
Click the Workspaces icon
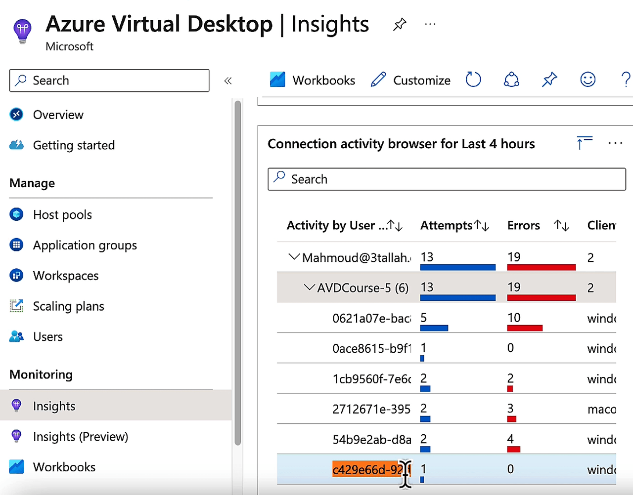16,276
